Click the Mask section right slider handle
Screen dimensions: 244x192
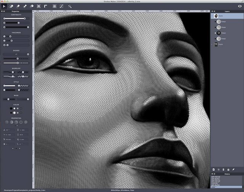28,99
